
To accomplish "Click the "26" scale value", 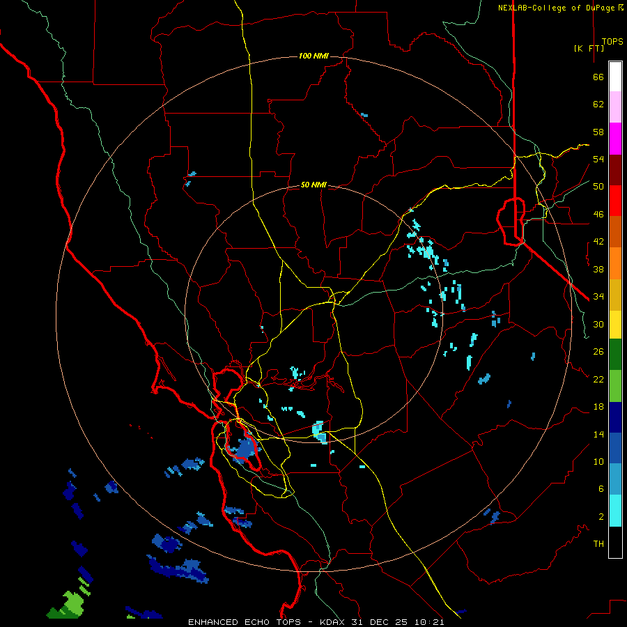I will click(x=598, y=352).
